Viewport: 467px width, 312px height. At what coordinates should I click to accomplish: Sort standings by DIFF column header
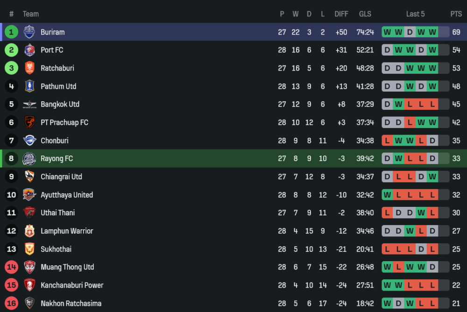click(341, 14)
